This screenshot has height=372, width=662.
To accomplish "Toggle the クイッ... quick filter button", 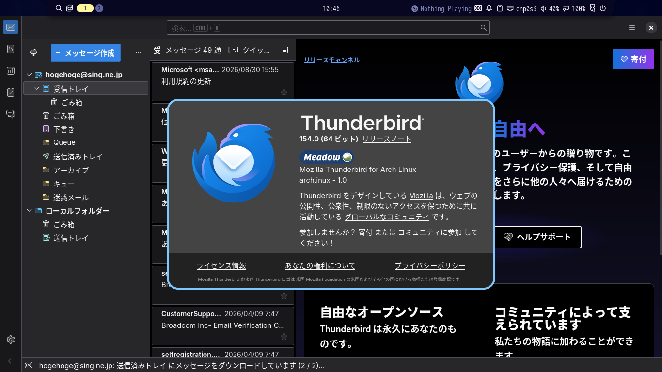I will coord(252,50).
